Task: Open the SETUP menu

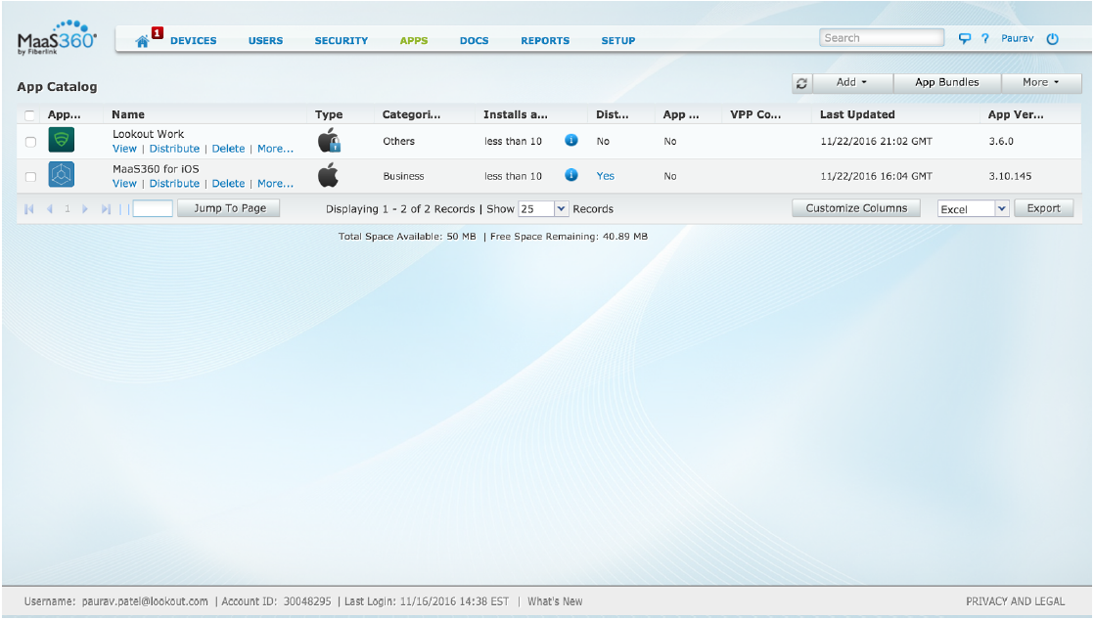Action: (x=618, y=41)
